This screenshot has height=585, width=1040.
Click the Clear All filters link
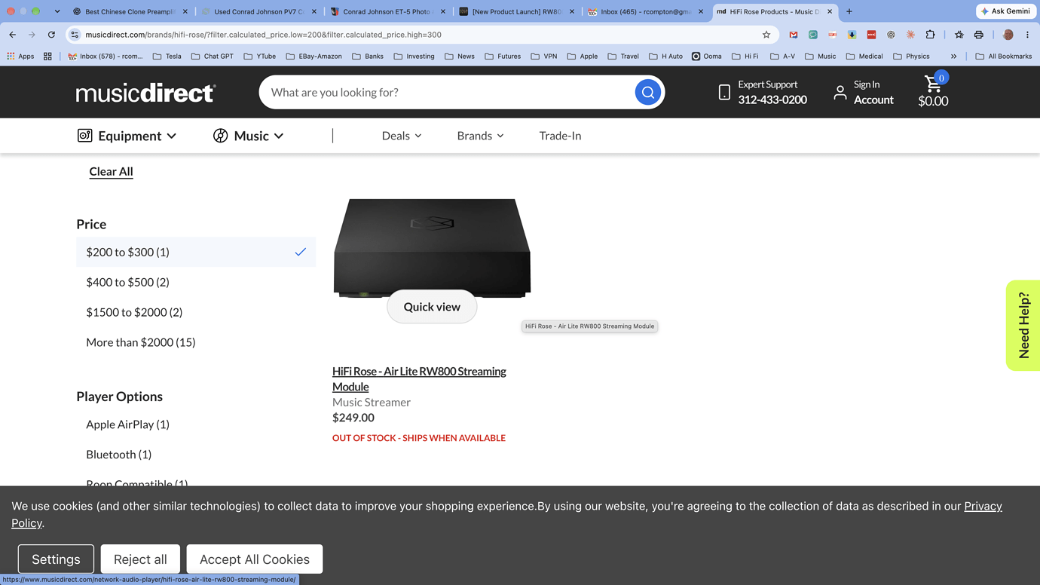111,171
